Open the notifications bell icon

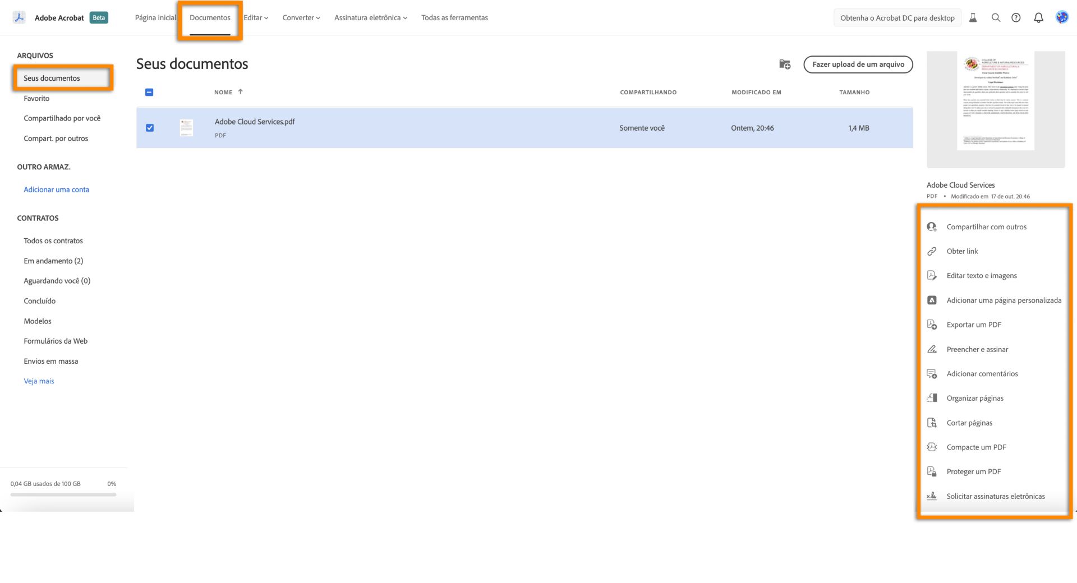[1038, 18]
